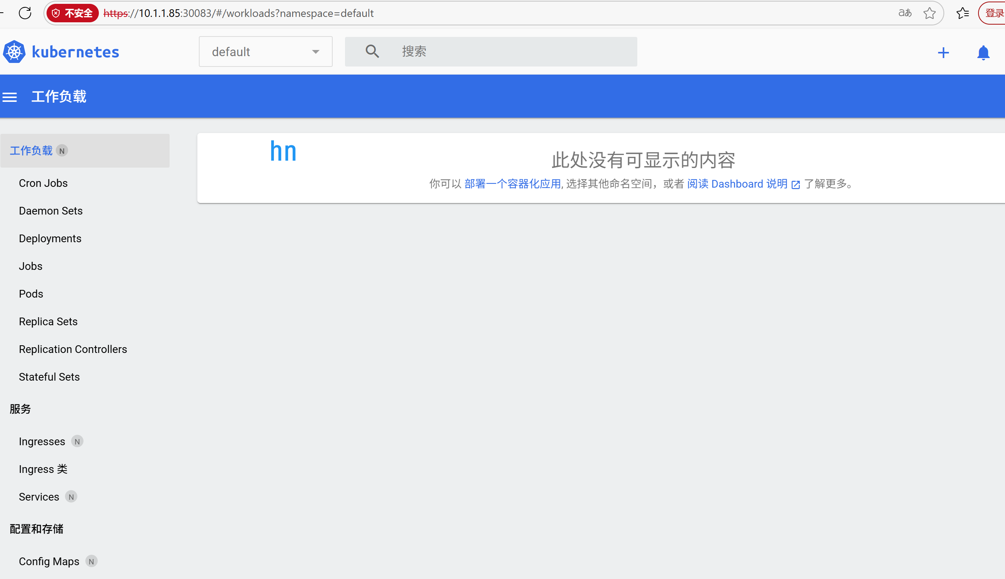Click the search magnifier icon
The image size is (1005, 579).
coord(372,51)
